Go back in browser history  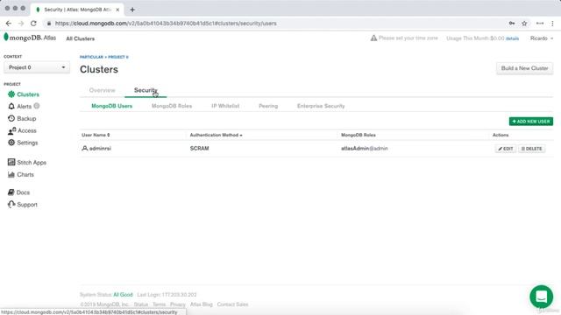[9, 24]
